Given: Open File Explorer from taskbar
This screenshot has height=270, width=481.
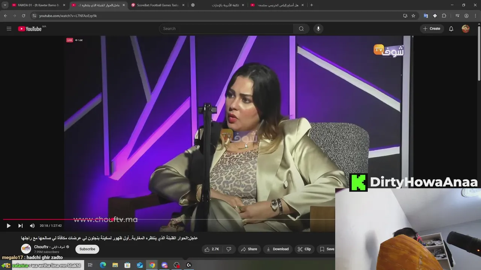Looking at the screenshot, I should (x=115, y=265).
